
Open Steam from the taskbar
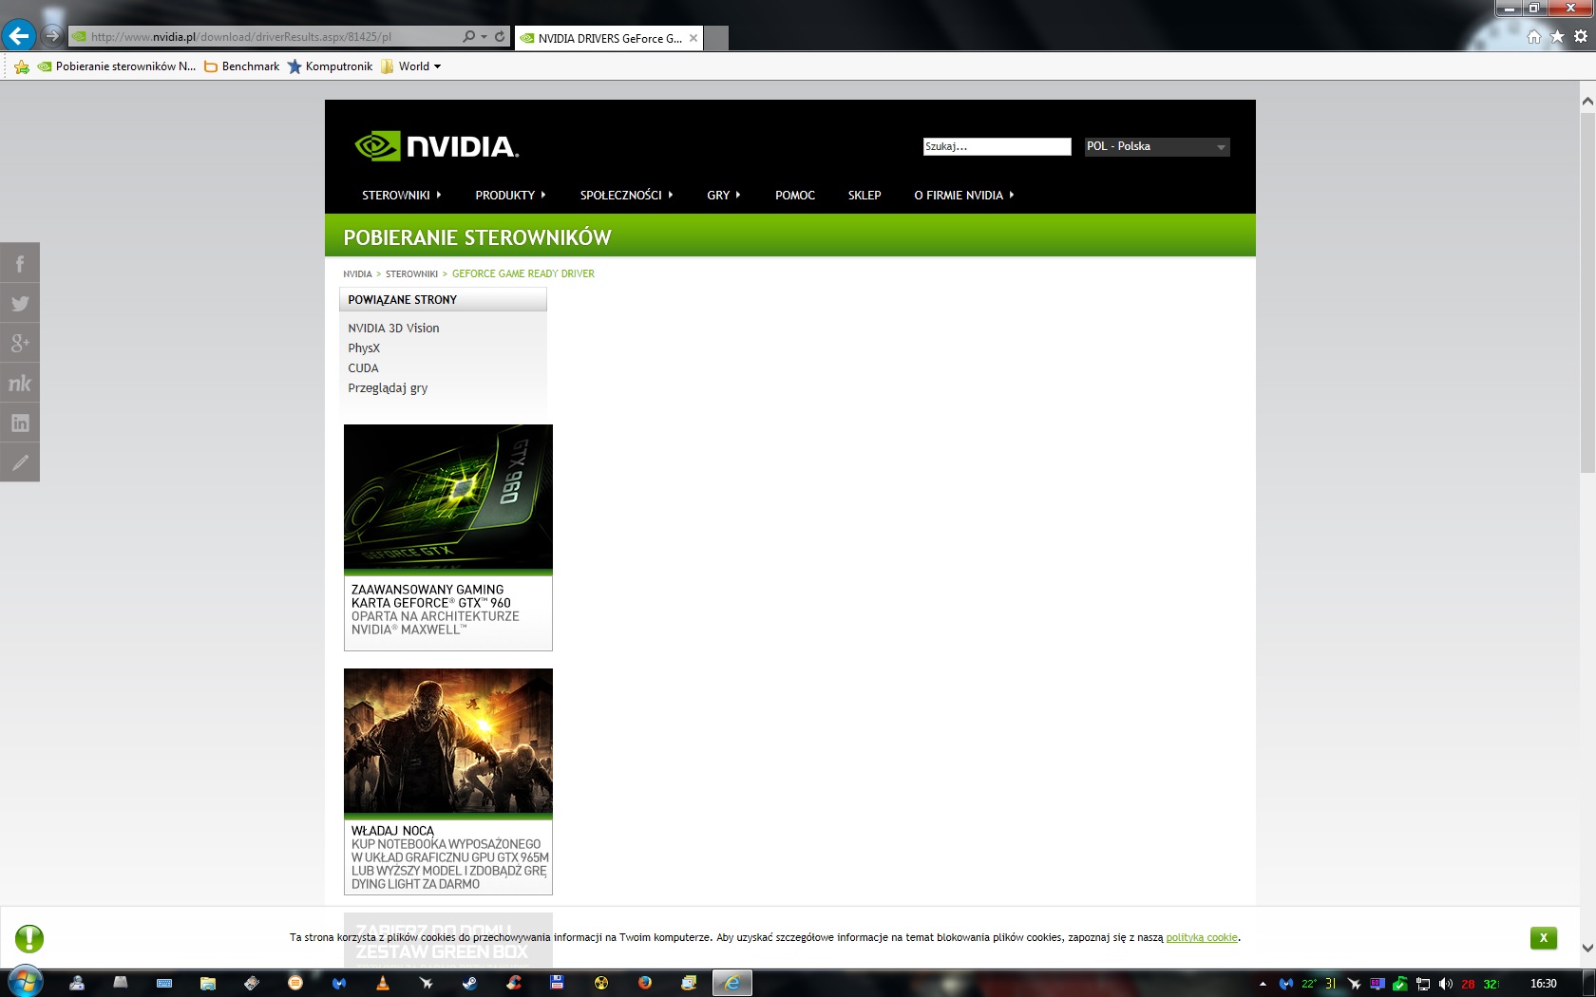[470, 983]
